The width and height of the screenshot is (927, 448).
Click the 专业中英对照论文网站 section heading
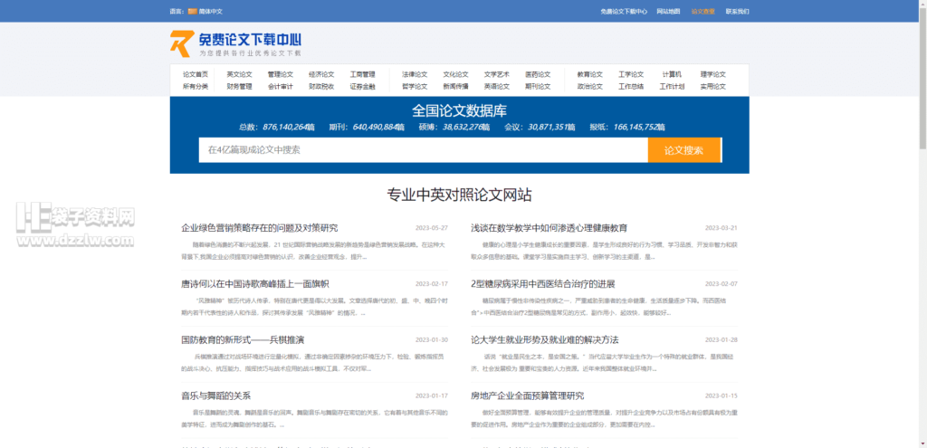[x=459, y=195]
